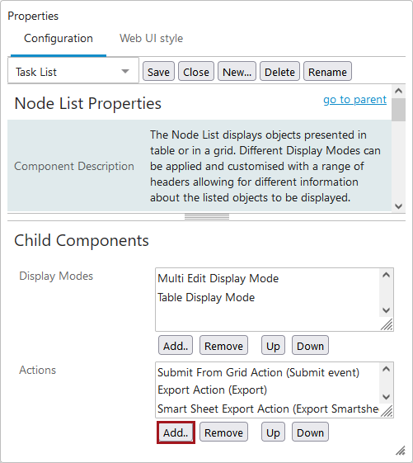Click Down button under Actions list
This screenshot has height=463, width=413.
310,432
